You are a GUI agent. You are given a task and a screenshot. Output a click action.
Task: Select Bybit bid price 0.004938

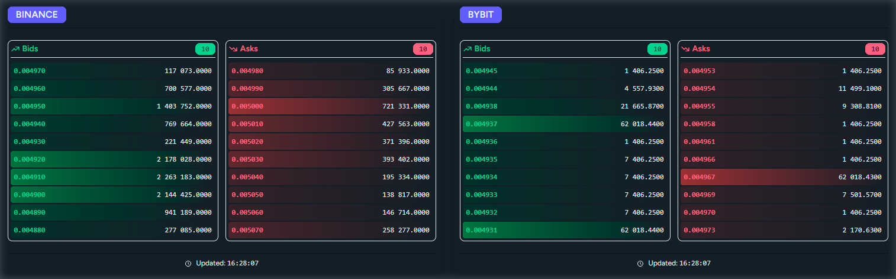(482, 106)
